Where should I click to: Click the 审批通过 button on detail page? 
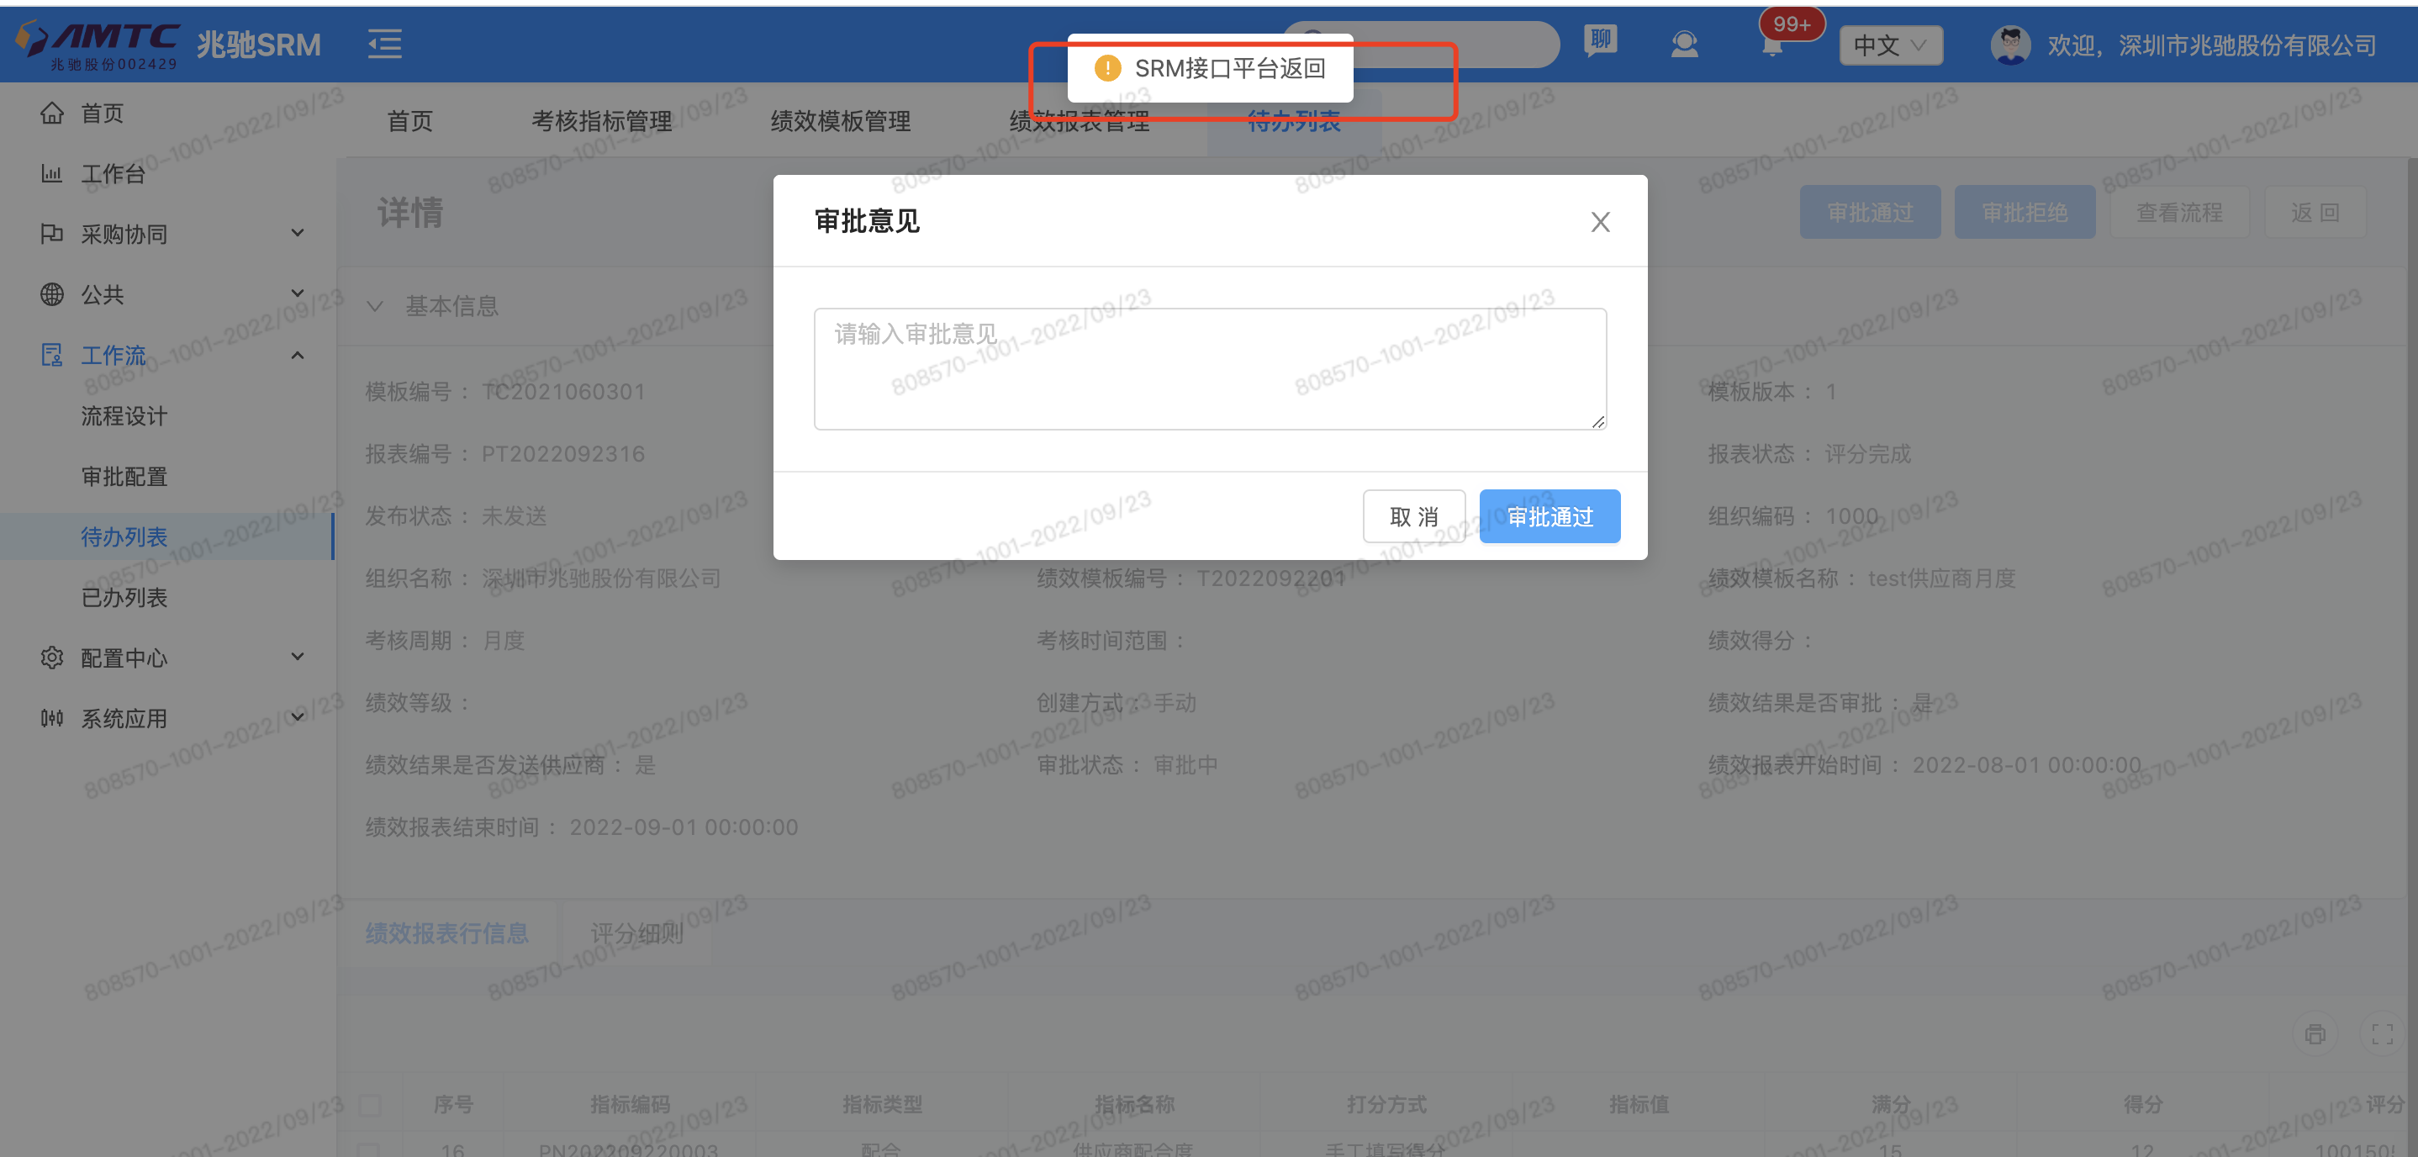1870,212
